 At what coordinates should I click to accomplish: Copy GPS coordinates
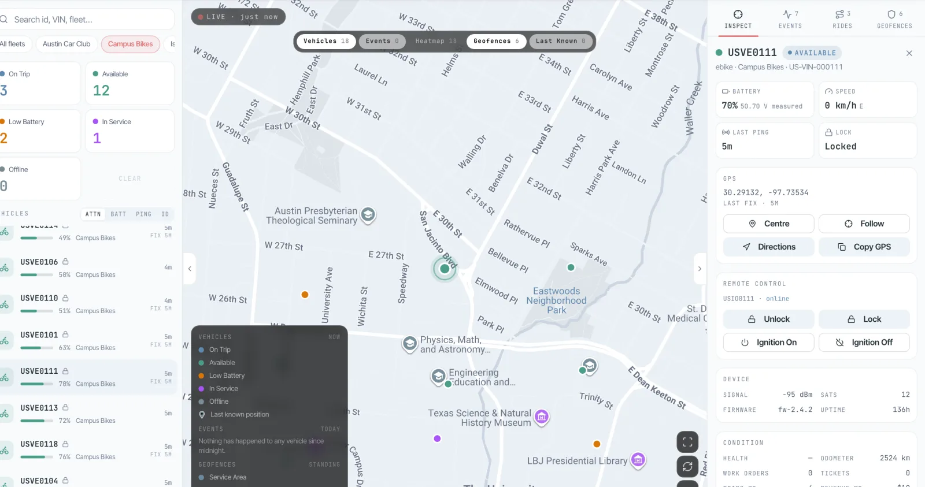click(x=864, y=247)
